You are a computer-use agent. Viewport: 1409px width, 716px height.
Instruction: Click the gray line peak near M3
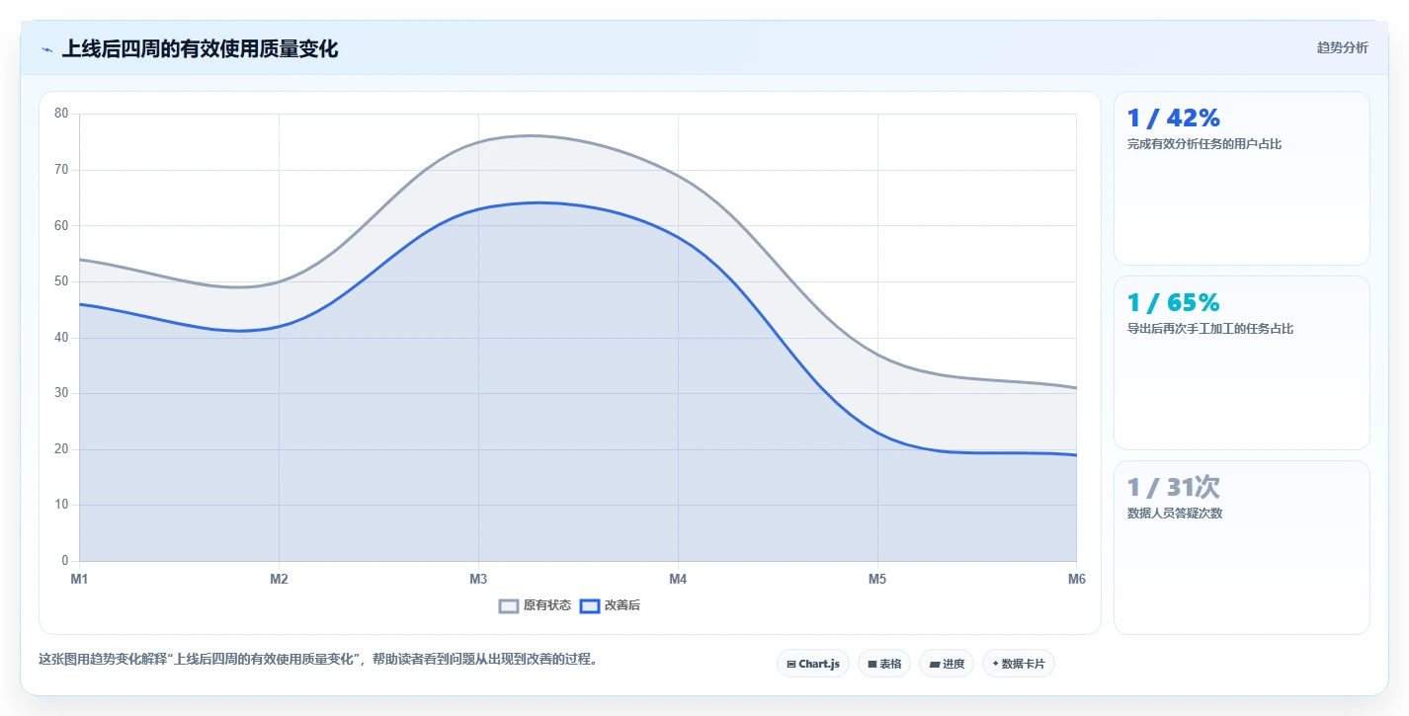(x=530, y=135)
